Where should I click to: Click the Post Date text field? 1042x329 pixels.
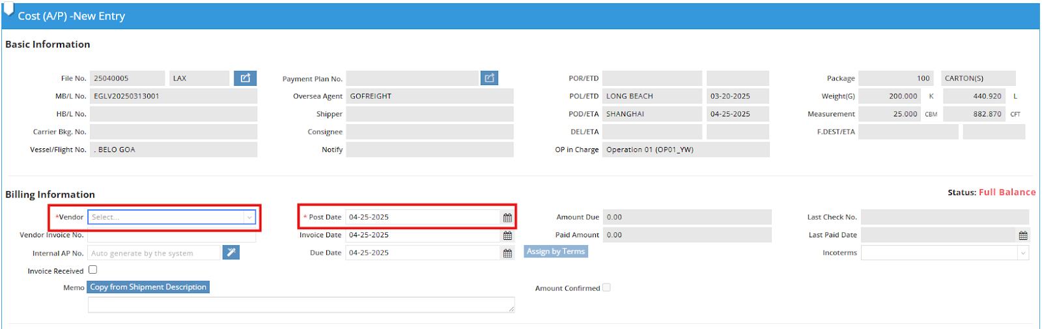pyautogui.click(x=422, y=217)
